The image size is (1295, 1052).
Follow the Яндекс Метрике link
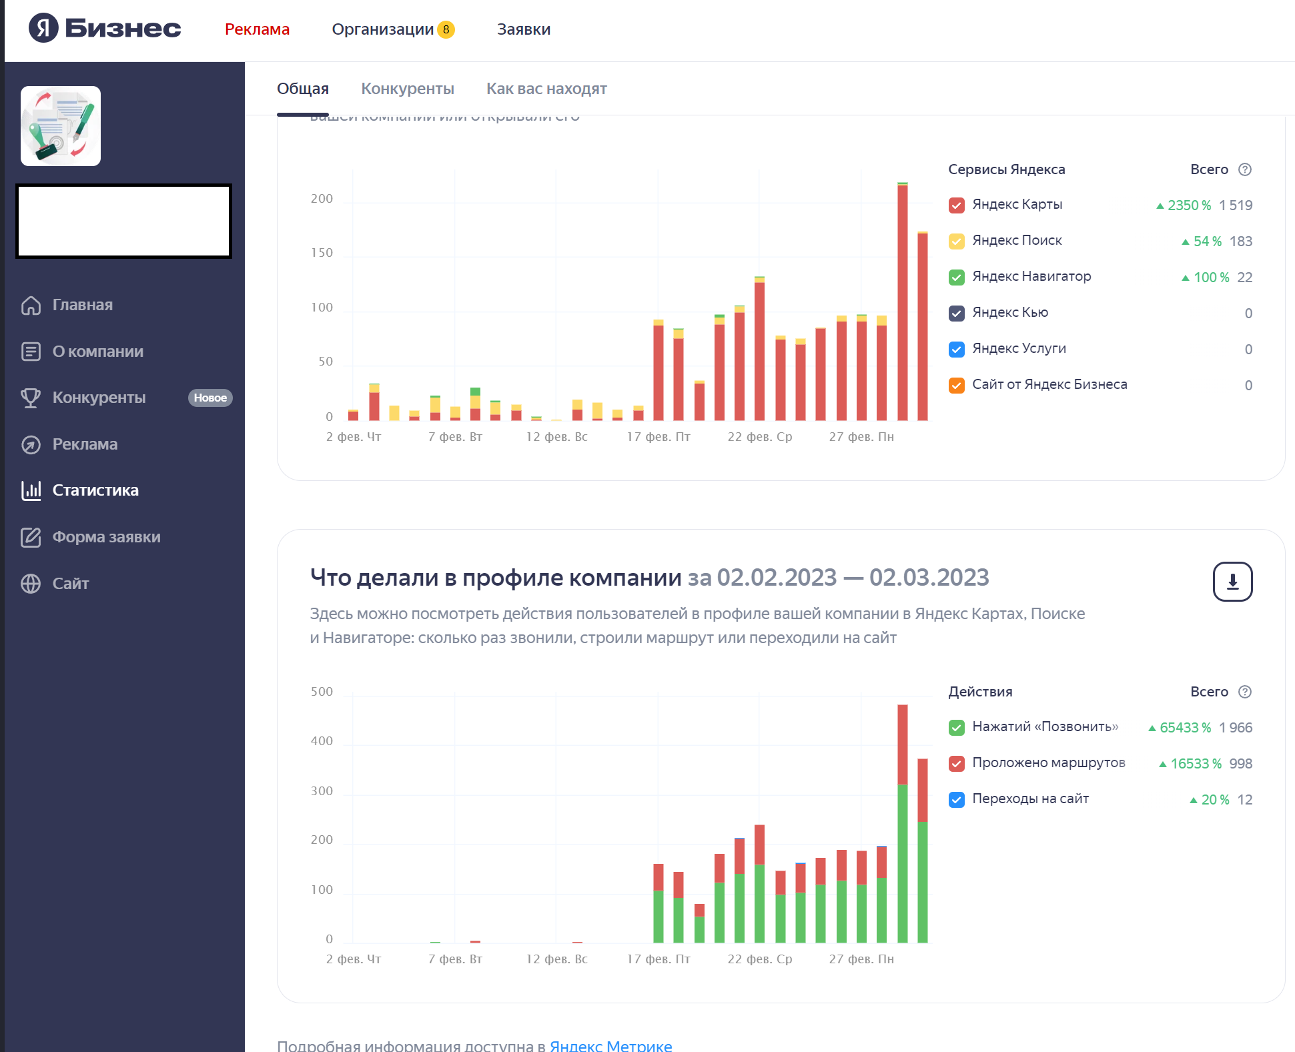(610, 1045)
